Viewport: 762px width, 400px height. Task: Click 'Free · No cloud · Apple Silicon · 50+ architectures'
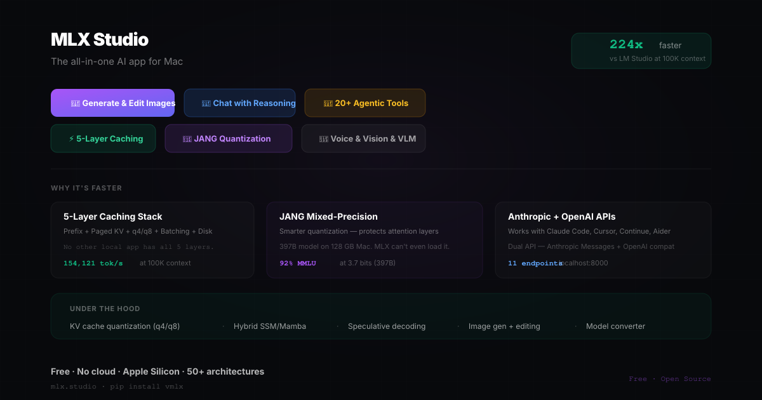coord(157,371)
